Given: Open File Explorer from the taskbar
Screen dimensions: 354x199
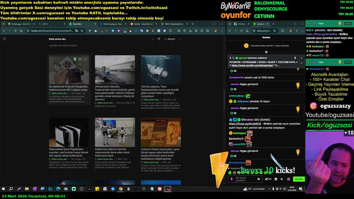Looking at the screenshot, I should (x=27, y=189).
